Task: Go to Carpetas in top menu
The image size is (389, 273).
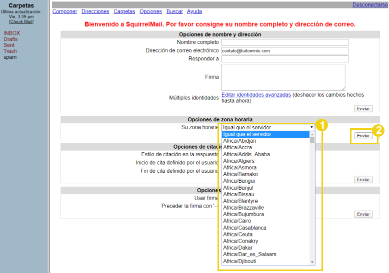Action: click(124, 11)
